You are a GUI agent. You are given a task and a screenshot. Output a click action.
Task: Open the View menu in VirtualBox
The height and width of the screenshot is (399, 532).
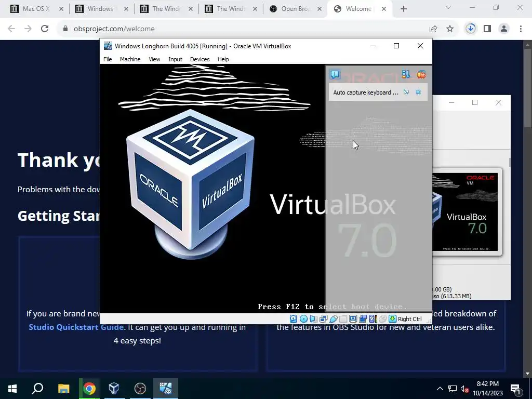pyautogui.click(x=154, y=59)
